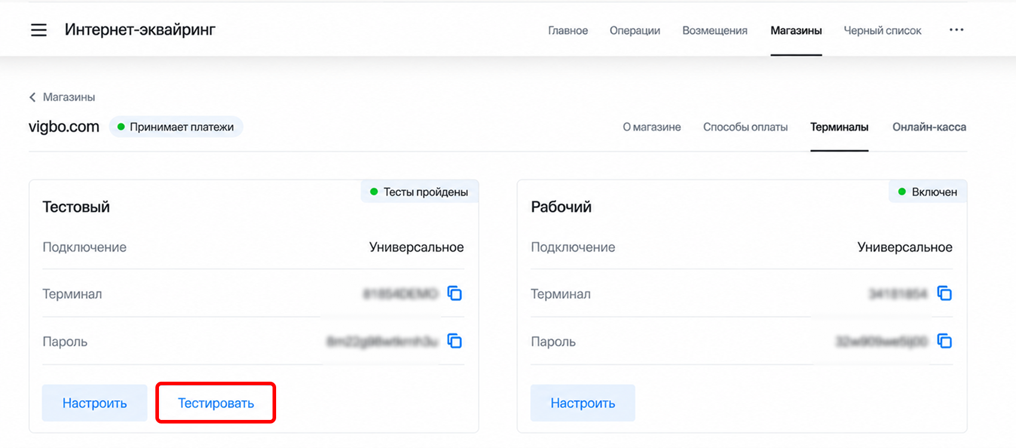
Task: Open the hamburger menu
Action: (x=39, y=30)
